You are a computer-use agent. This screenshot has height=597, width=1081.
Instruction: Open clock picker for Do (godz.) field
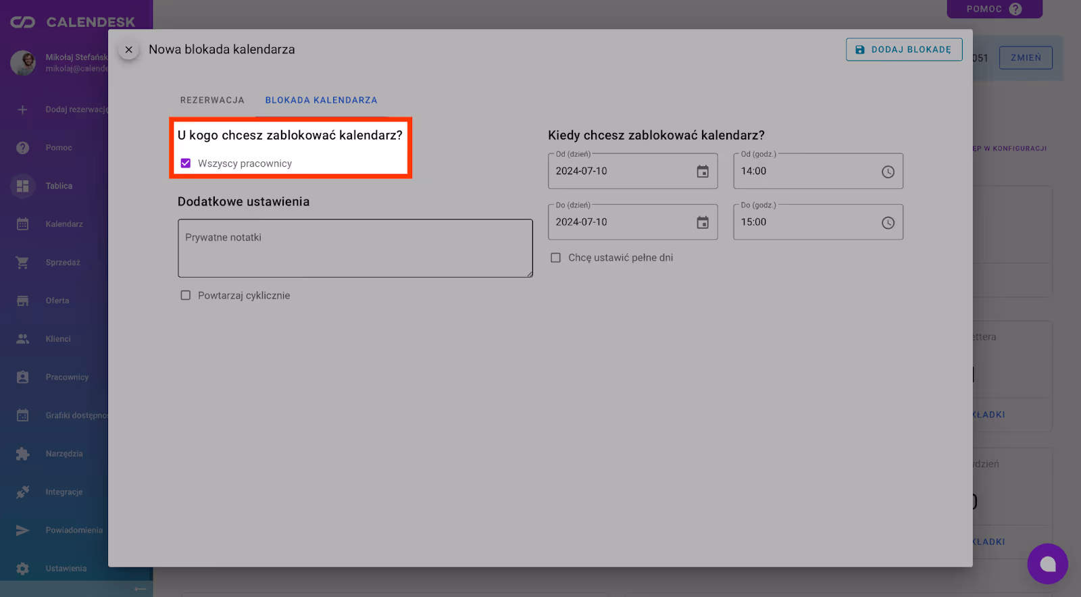[888, 223]
